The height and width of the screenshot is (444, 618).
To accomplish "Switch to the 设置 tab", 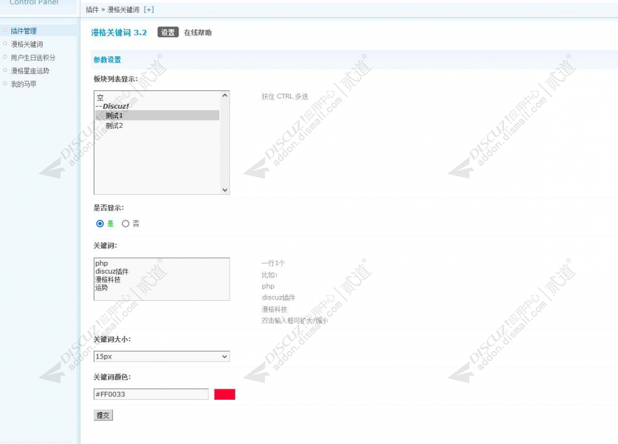I will [x=168, y=33].
